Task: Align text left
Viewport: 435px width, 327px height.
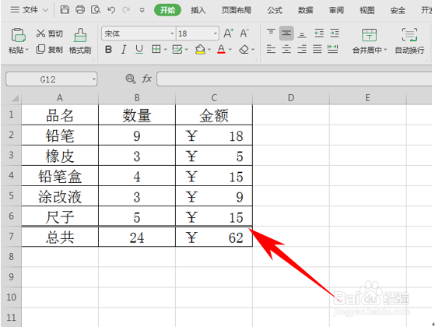Action: point(271,49)
